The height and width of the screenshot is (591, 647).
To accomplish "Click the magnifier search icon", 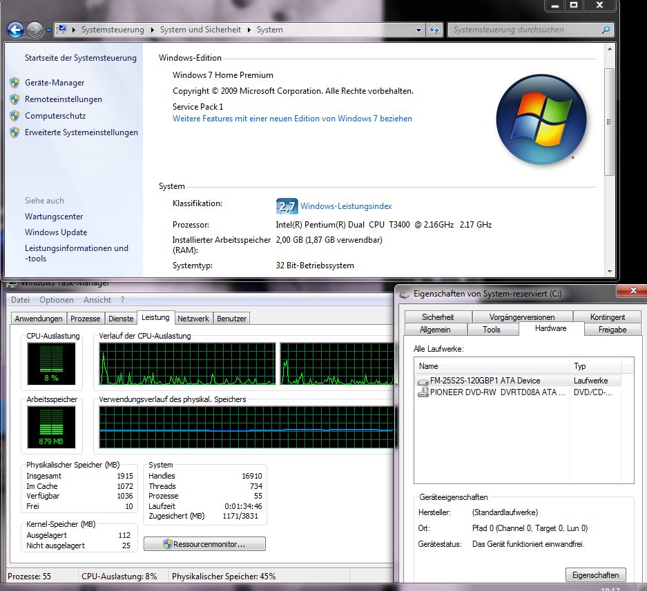I will (x=606, y=30).
